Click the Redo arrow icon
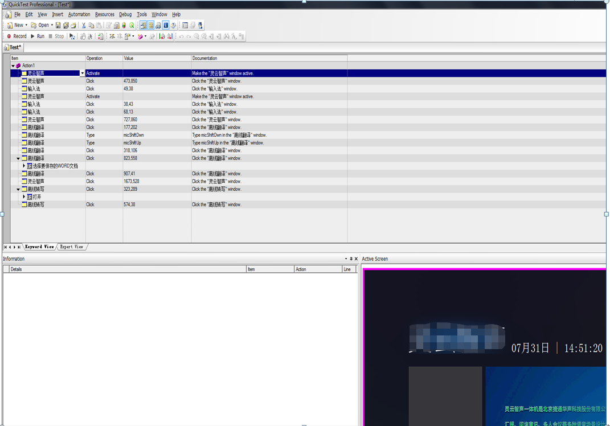 coord(189,36)
